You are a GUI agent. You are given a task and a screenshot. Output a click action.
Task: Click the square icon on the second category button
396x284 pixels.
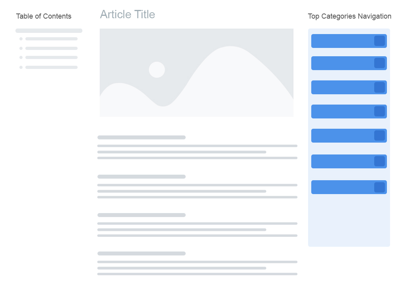click(379, 63)
